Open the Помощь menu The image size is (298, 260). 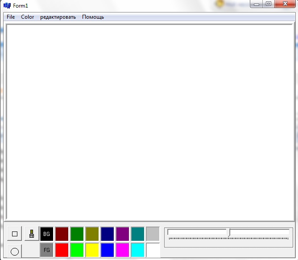pos(93,17)
